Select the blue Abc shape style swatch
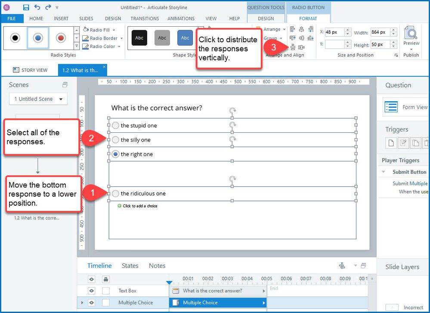Viewport: 430px width, 313px height. pos(185,38)
